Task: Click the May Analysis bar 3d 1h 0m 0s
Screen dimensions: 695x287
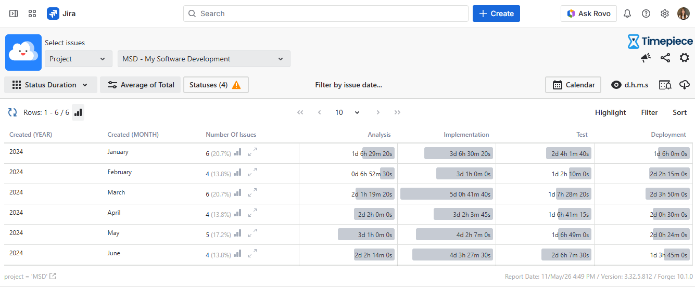Action: click(366, 234)
